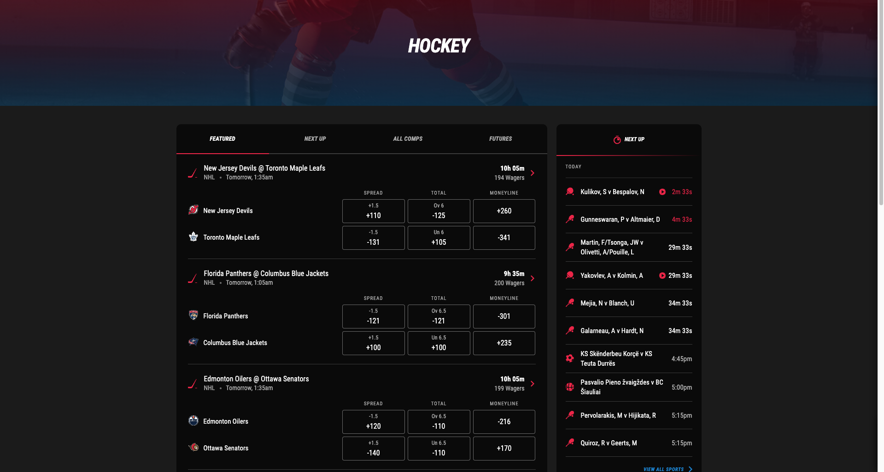The width and height of the screenshot is (884, 472).
Task: Open Gunneswaran, P v Altmaier, D match
Action: (x=629, y=219)
